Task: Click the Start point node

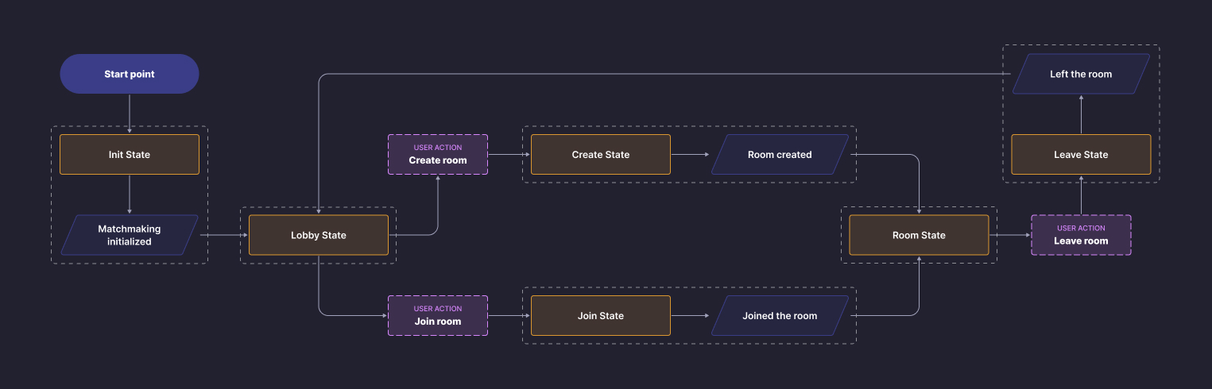Action: coord(130,74)
